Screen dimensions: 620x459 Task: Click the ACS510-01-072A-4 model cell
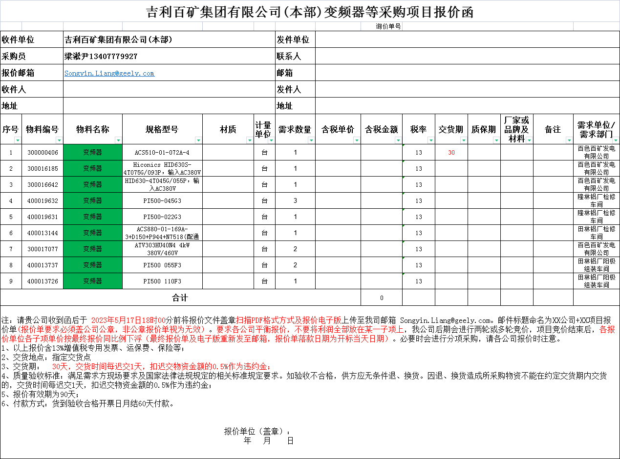[x=162, y=152]
